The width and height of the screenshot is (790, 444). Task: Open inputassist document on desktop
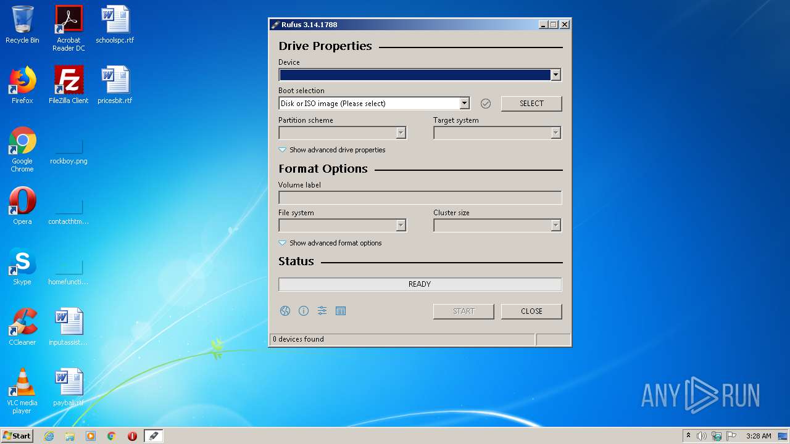pyautogui.click(x=69, y=327)
